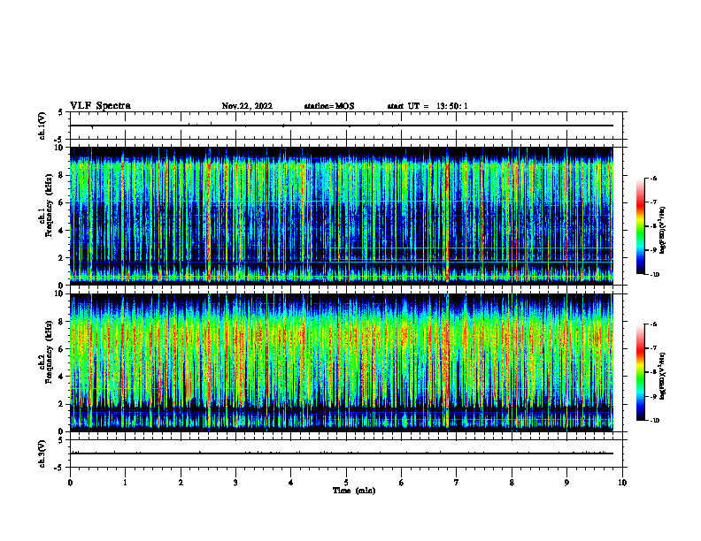This screenshot has width=701, height=541.
Task: Click the "ch.3(V)" axis label
Action: (42, 453)
